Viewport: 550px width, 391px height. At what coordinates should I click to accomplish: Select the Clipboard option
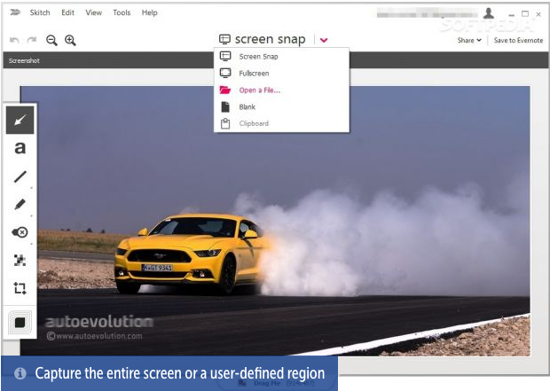(281, 123)
